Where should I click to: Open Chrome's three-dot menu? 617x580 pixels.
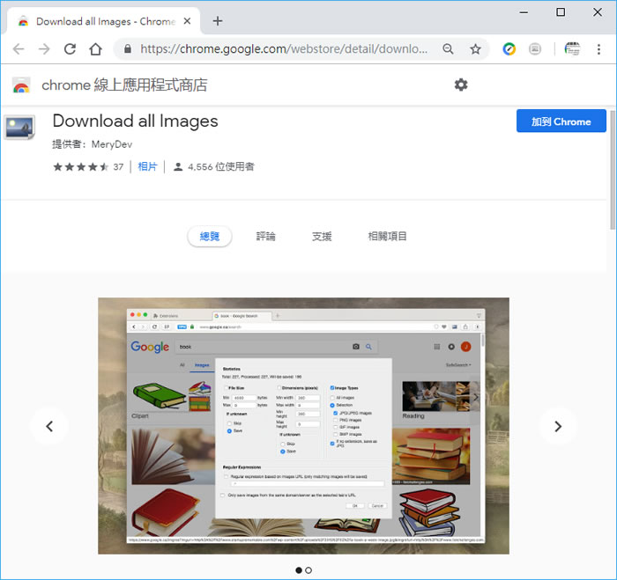pos(598,49)
